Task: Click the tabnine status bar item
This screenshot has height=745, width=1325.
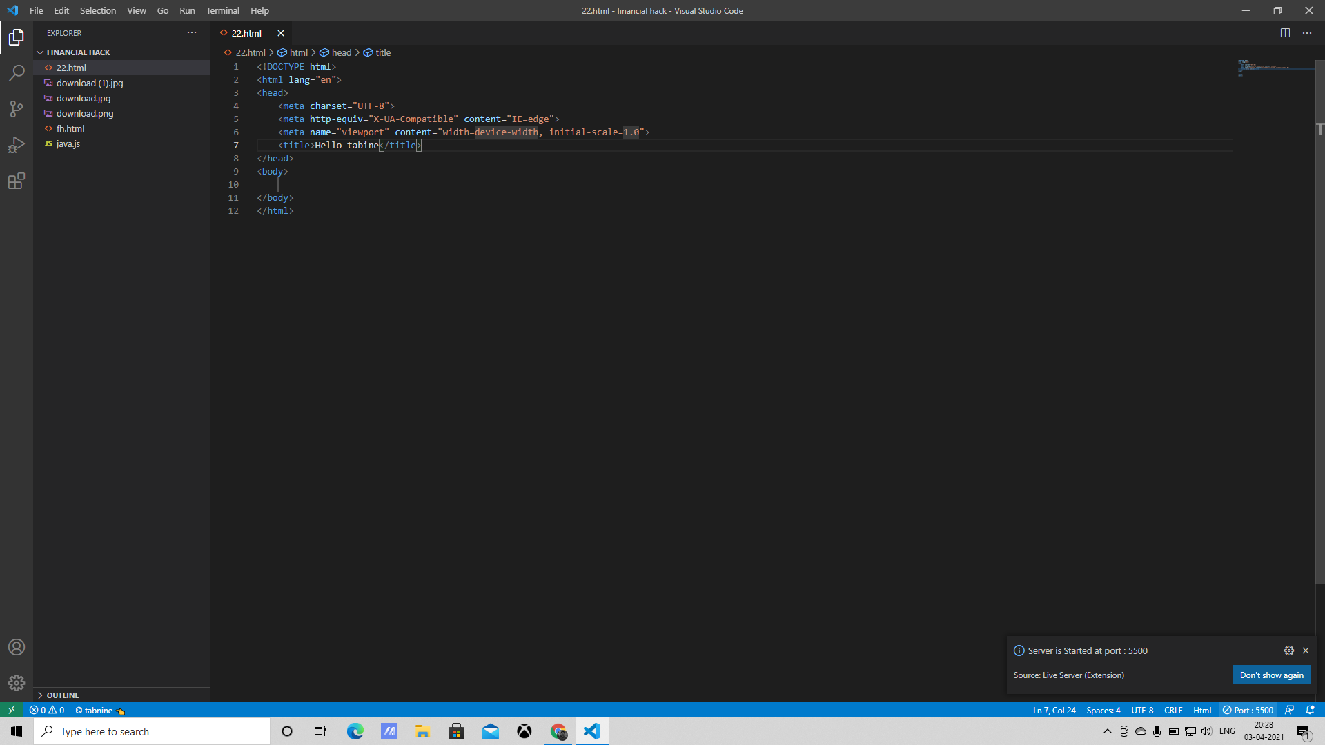Action: tap(98, 710)
